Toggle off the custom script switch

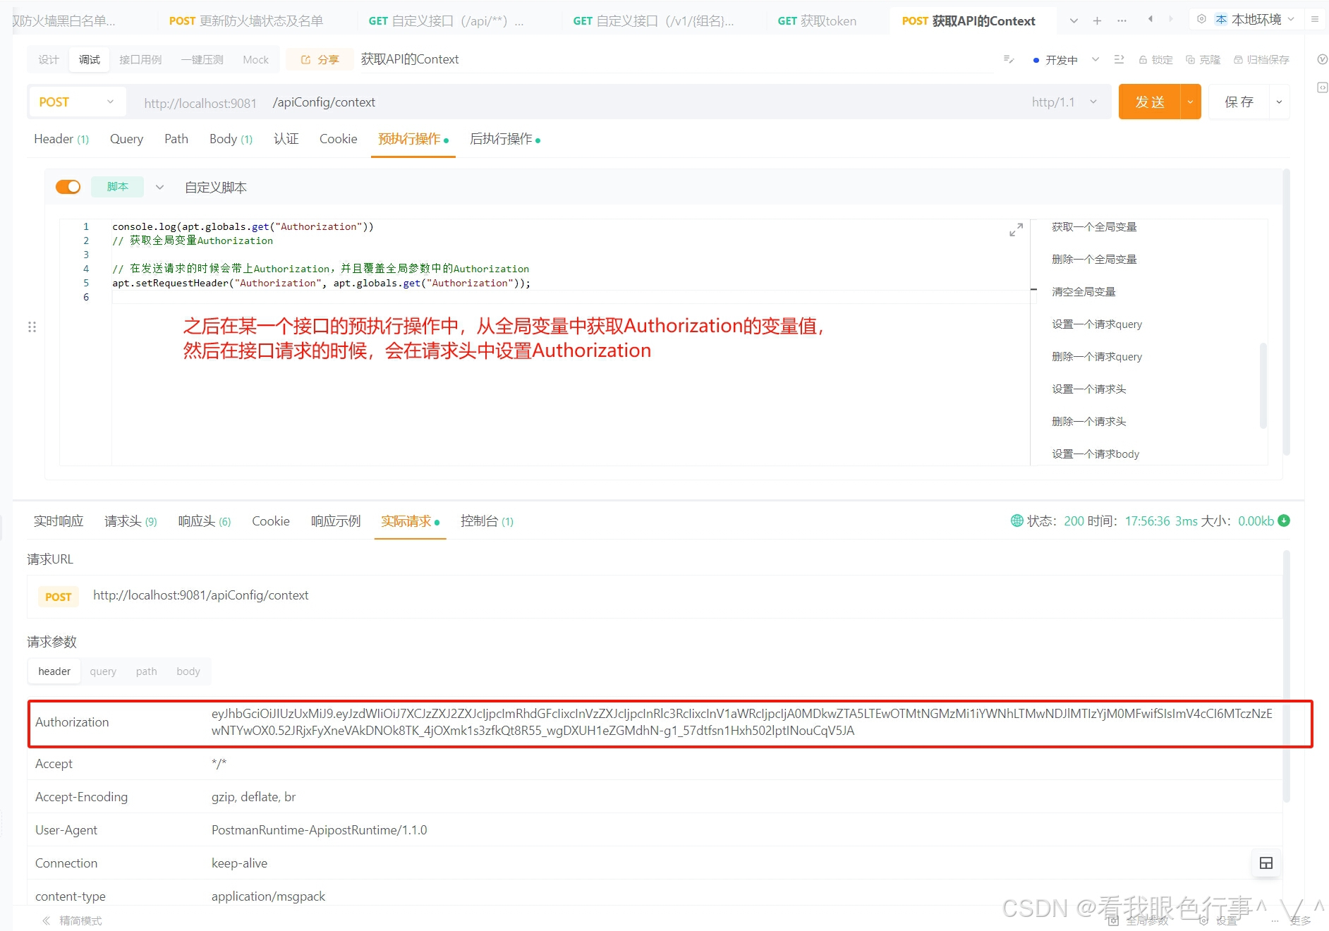(68, 186)
